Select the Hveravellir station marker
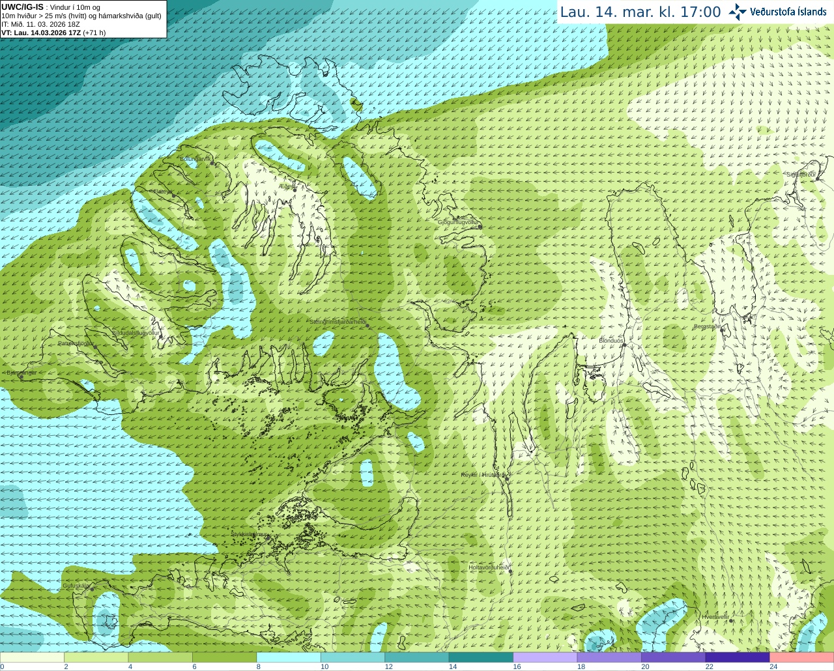834x671 pixels. coord(732,621)
